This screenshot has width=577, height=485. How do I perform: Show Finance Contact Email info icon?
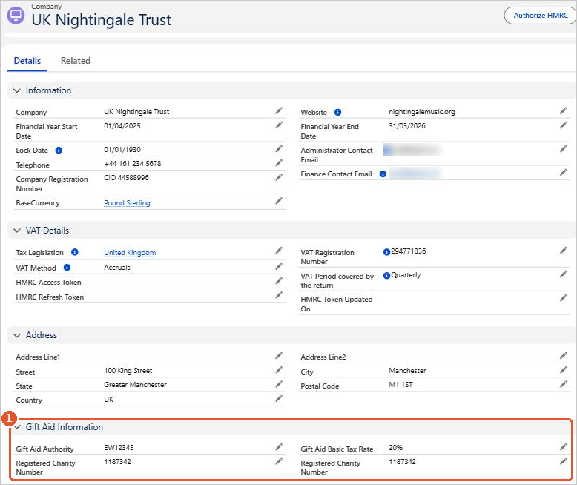tap(383, 174)
